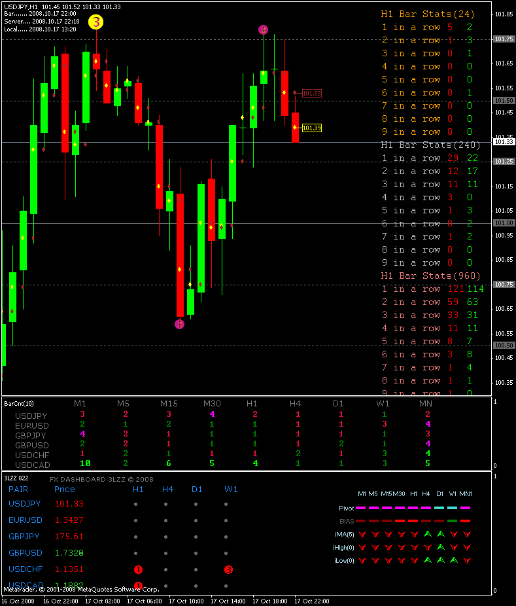Click the H1 Bar Stats(240) heading
This screenshot has height=606, width=516.
430,145
